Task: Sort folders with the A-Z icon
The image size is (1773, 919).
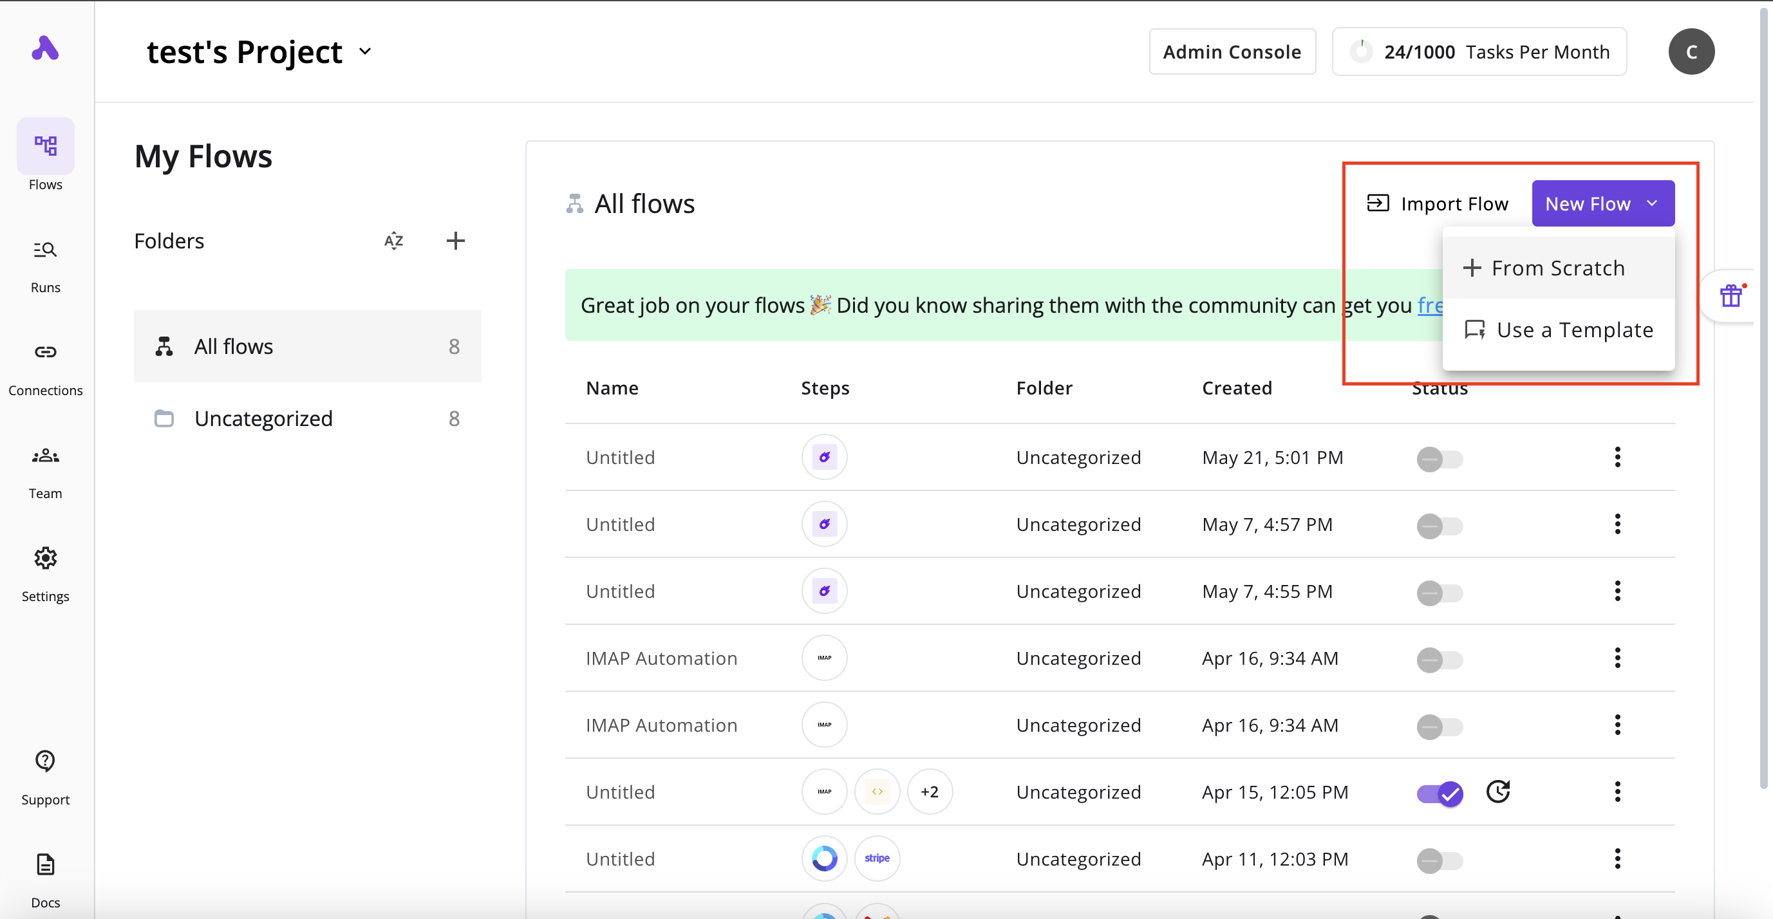Action: click(394, 241)
